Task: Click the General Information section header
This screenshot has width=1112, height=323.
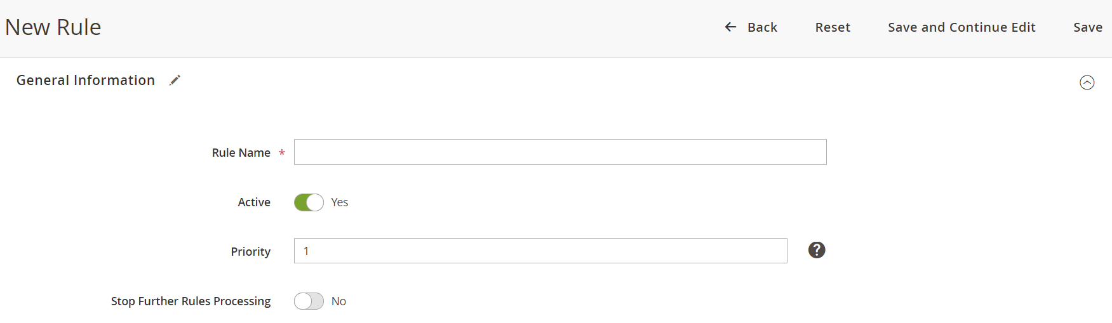Action: [x=86, y=81]
